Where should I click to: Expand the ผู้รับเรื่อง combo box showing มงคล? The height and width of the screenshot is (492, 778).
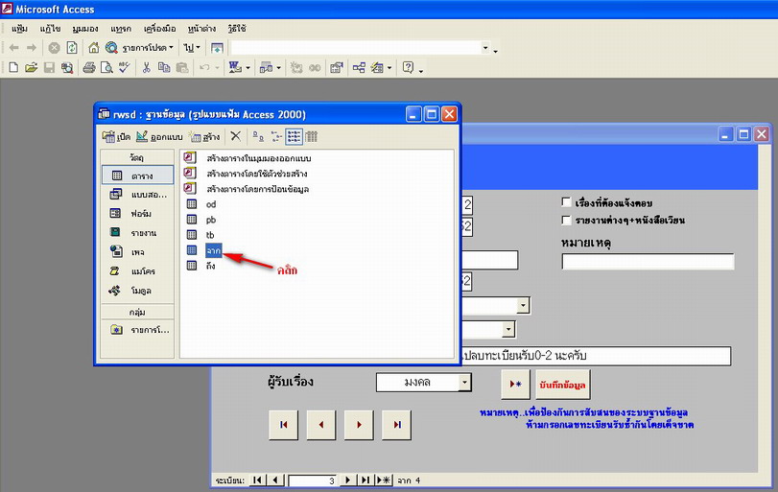tap(465, 383)
